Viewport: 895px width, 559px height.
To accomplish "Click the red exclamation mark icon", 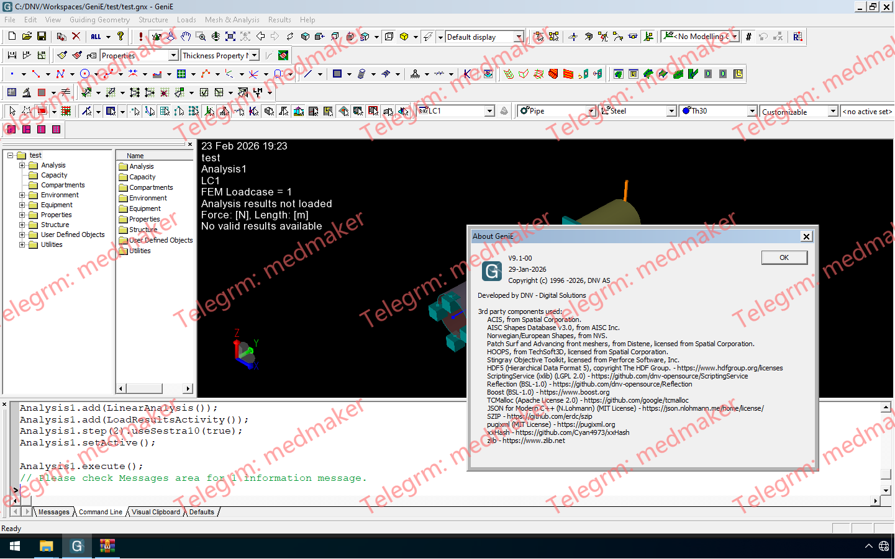I will [141, 37].
